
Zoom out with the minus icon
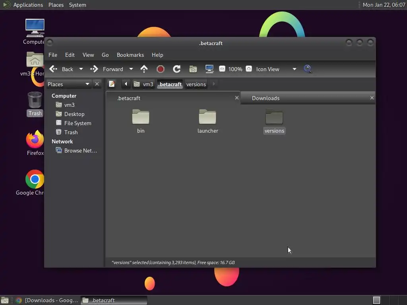[222, 69]
